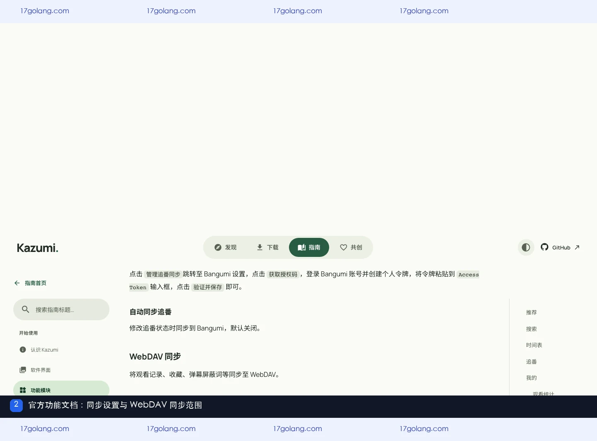Image resolution: width=597 pixels, height=441 pixels.
Task: Open the GitHub link
Action: coord(560,247)
